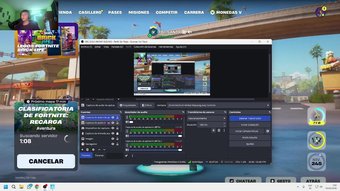The image size is (340, 191).
Task: Open selected source properties via Fuentes gear icon
Action: coord(93,150)
